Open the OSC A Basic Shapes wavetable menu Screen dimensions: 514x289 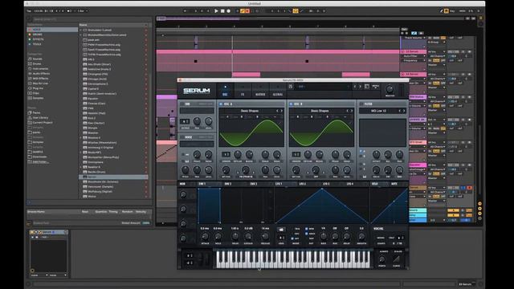click(x=250, y=111)
